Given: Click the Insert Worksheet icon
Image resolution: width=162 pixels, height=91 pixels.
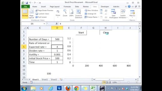Looking at the screenshot, I should [61, 80].
